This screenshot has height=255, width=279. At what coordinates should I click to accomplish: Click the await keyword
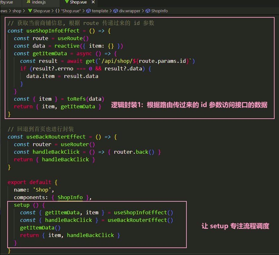point(75,61)
